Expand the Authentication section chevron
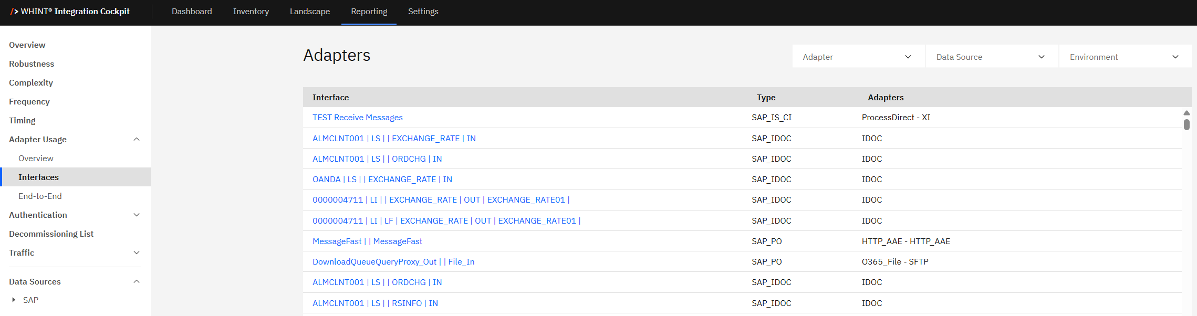 [137, 215]
